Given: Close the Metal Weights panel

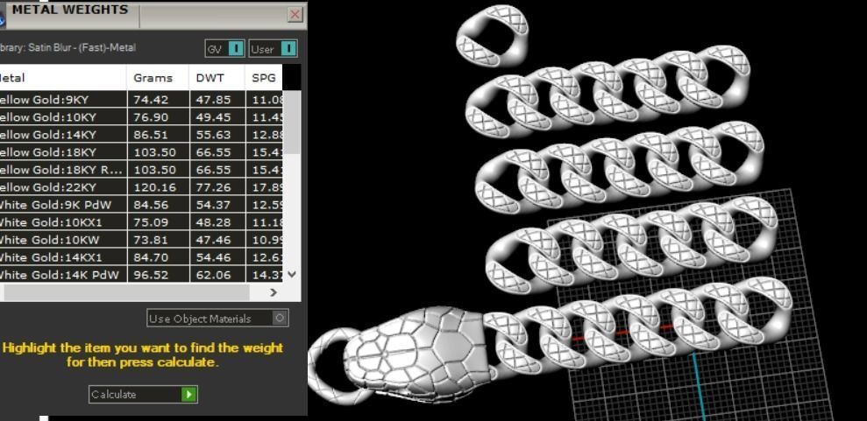Looking at the screenshot, I should point(295,14).
